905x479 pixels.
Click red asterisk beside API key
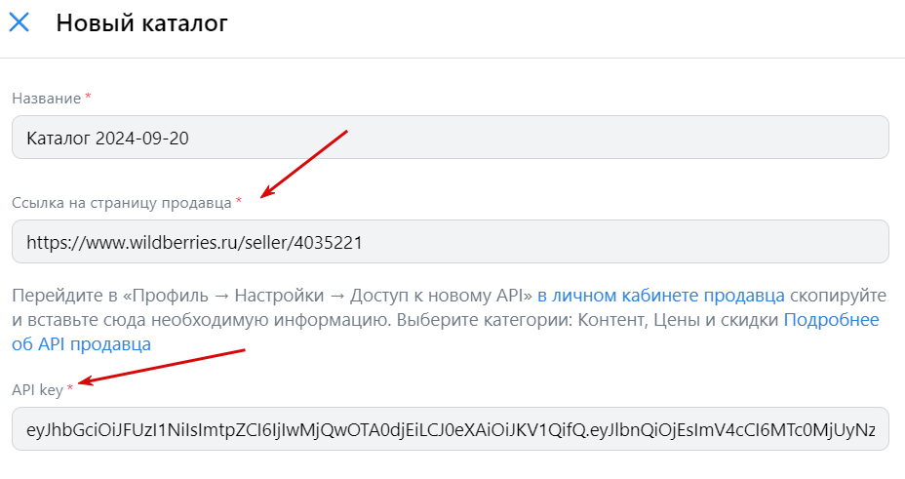click(70, 390)
